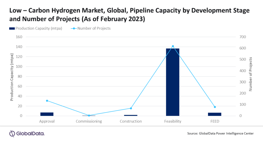Select the Approval production capacity bar
The image size is (263, 141).
[47, 114]
